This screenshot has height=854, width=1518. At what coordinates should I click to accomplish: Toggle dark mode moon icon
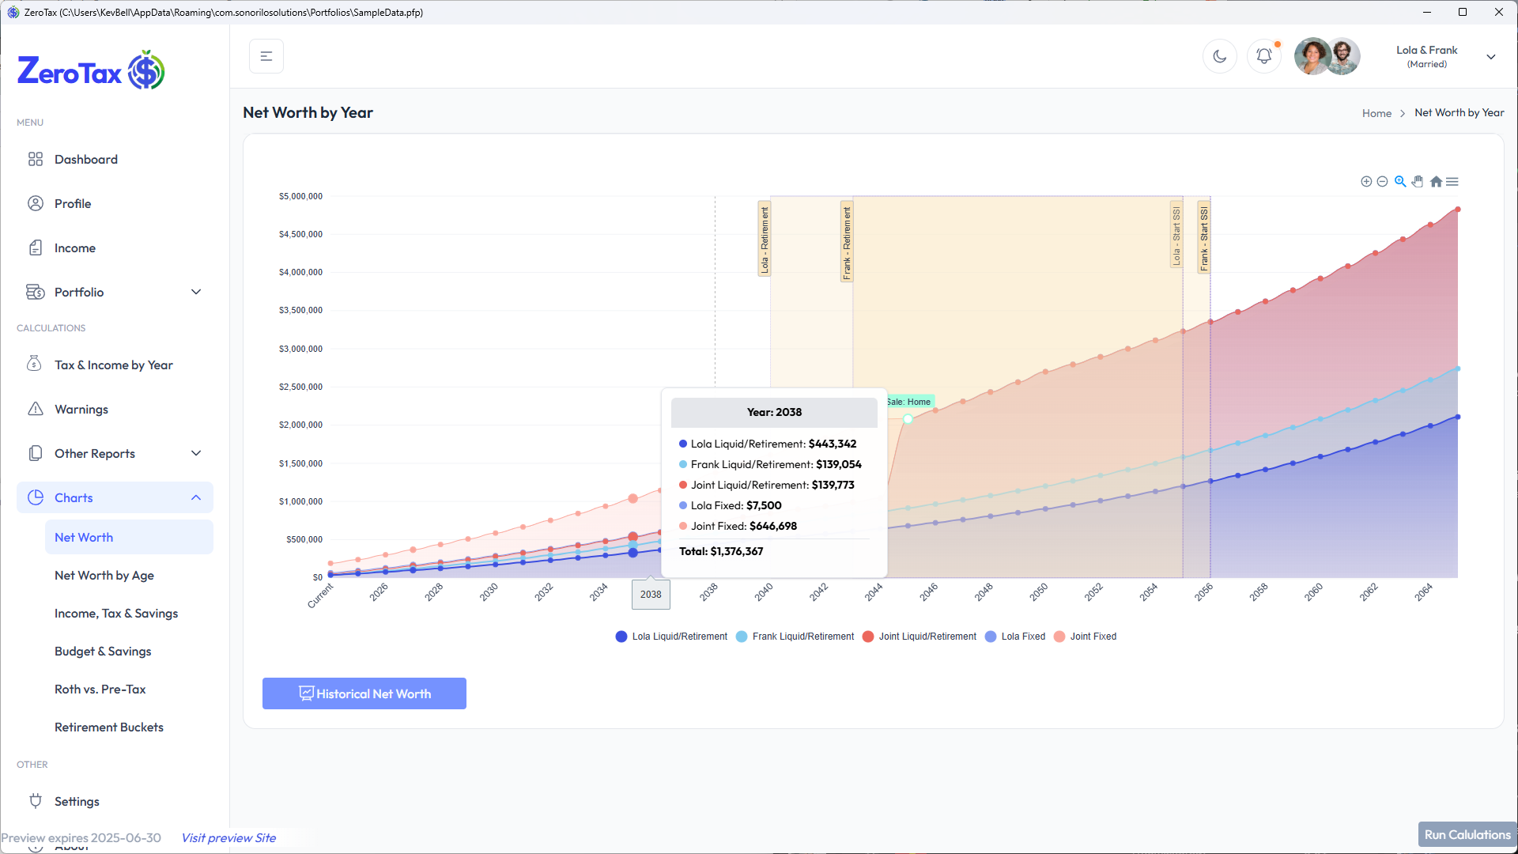1219,56
